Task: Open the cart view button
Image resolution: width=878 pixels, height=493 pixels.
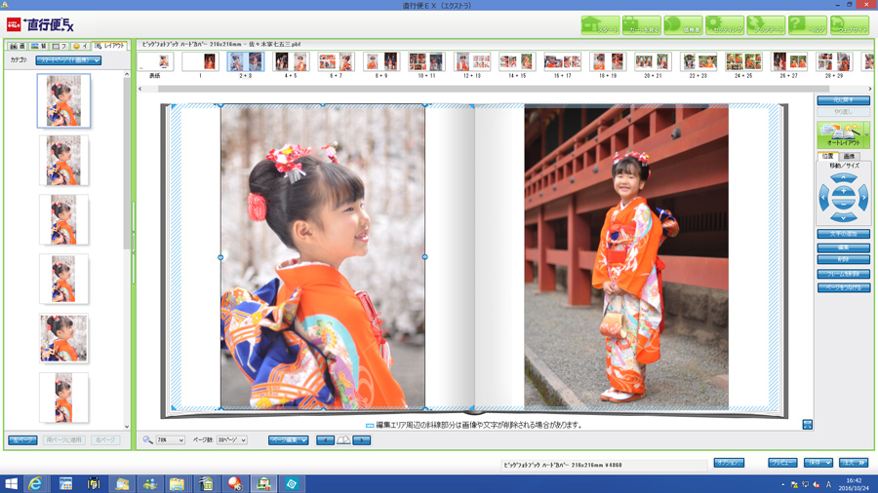Action: coord(642,25)
